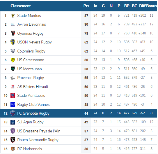Open the Aviron Bayonnais team link

31,24
